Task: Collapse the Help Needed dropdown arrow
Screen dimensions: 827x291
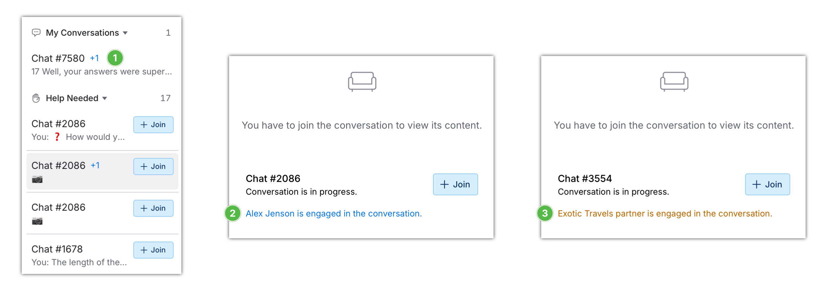Action: click(105, 98)
